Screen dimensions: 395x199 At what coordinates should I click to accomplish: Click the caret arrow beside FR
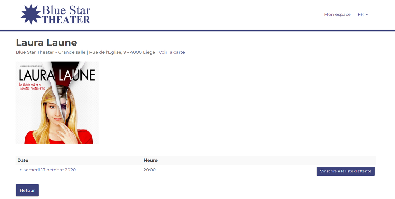pos(367,15)
